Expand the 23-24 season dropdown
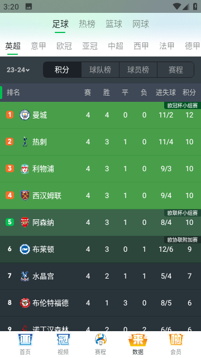The image size is (201, 358). click(x=18, y=70)
